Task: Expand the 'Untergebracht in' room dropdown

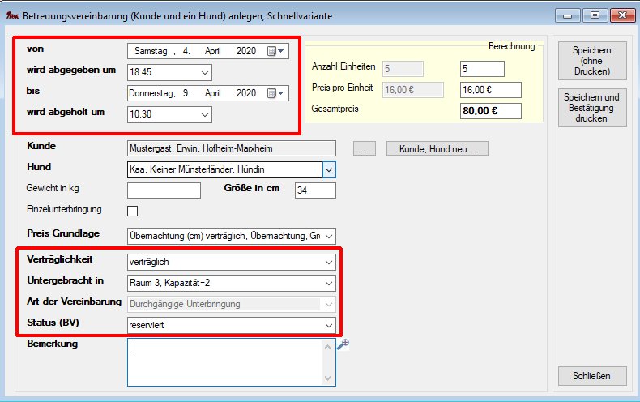Action: point(327,283)
